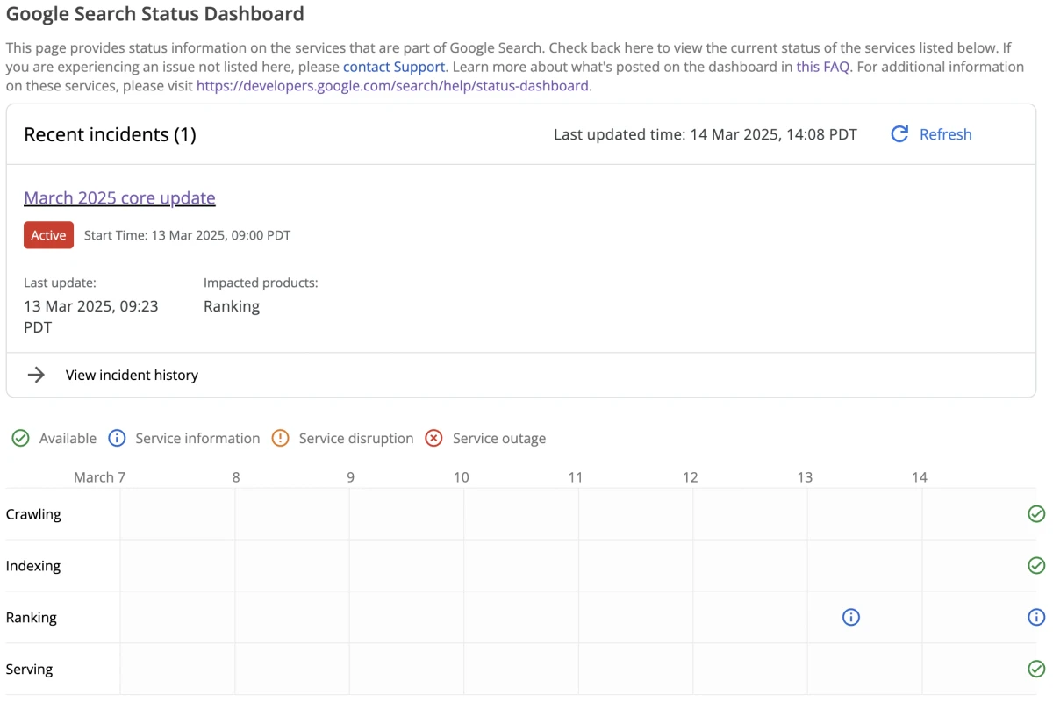
Task: Click the March 7 date header
Action: point(99,477)
